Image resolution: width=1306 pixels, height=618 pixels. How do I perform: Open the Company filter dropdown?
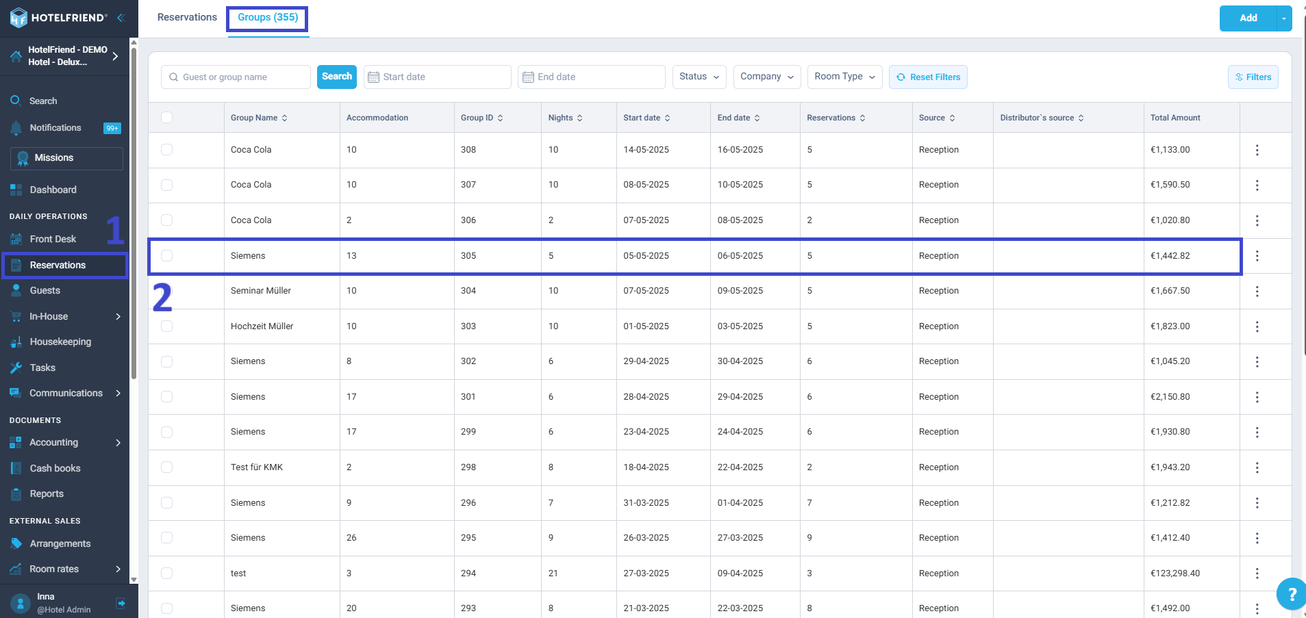[767, 77]
